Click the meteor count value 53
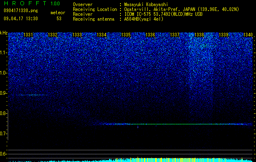Image resolution: width=256 pixels, height=162 pixels. [59, 19]
